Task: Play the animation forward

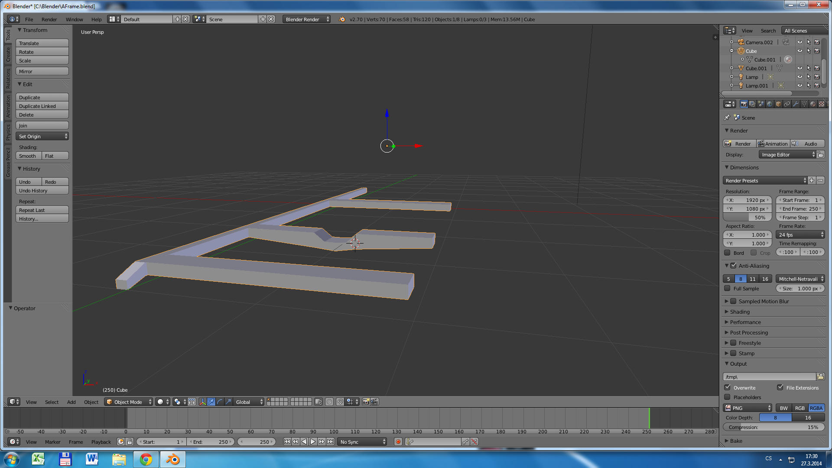Action: pyautogui.click(x=313, y=442)
